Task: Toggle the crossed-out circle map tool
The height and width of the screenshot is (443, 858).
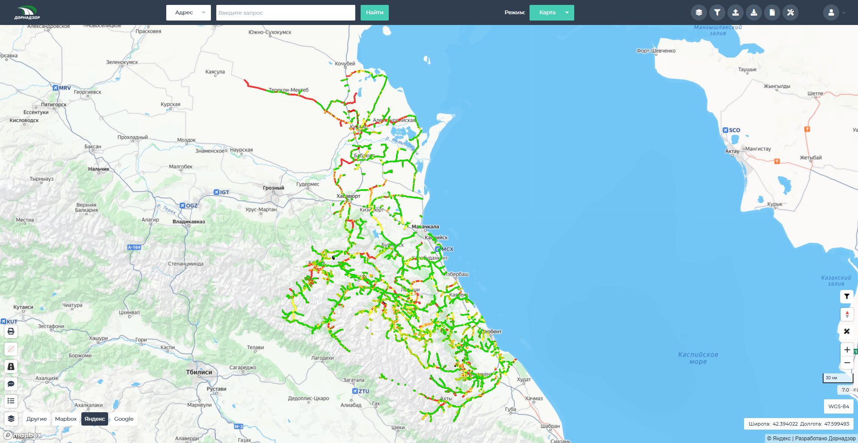Action: pos(11,349)
